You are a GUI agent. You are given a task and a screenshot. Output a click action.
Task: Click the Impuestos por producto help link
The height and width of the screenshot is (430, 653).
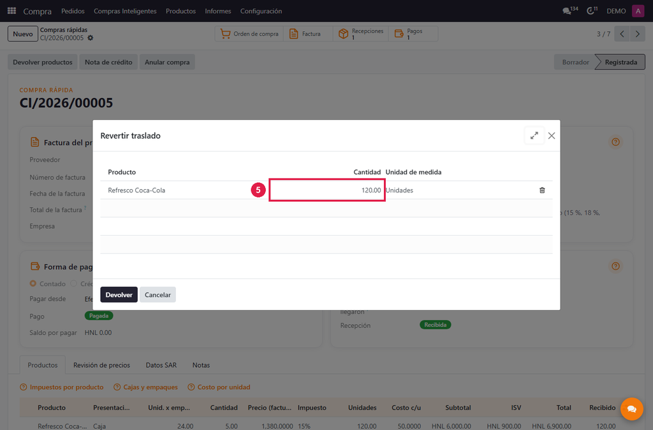[62, 387]
